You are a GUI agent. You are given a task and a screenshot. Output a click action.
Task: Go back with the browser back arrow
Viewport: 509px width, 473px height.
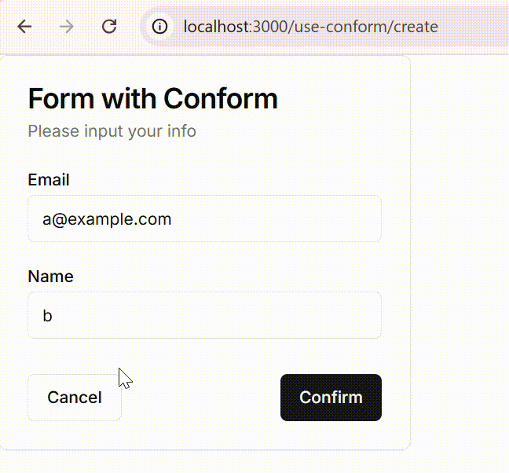point(24,27)
